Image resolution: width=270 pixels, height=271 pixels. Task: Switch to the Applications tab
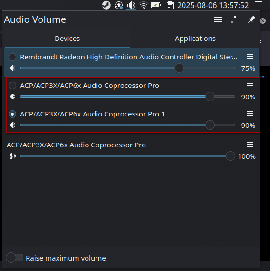point(195,39)
